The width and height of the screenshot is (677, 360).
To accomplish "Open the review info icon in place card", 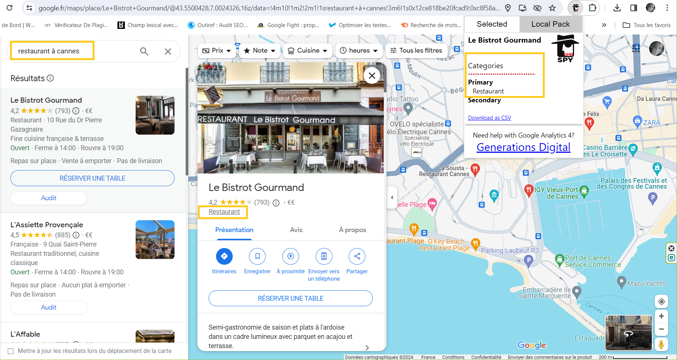I will coord(276,203).
